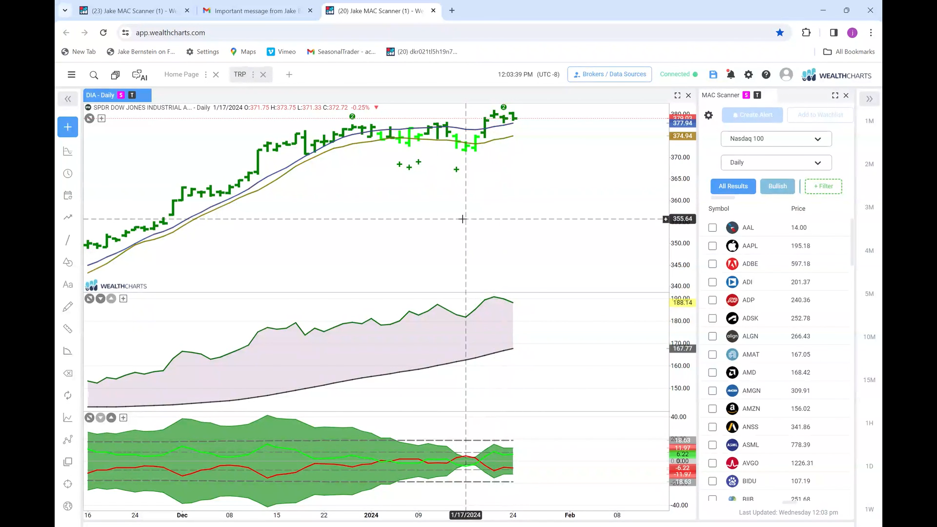
Task: Tick the ADBE checkbox
Action: coord(713,264)
